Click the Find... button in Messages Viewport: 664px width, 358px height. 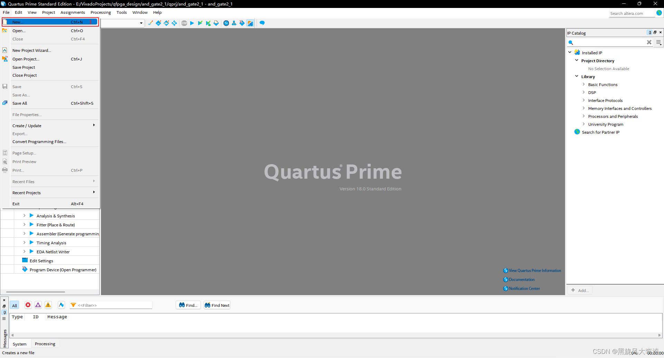pyautogui.click(x=188, y=305)
